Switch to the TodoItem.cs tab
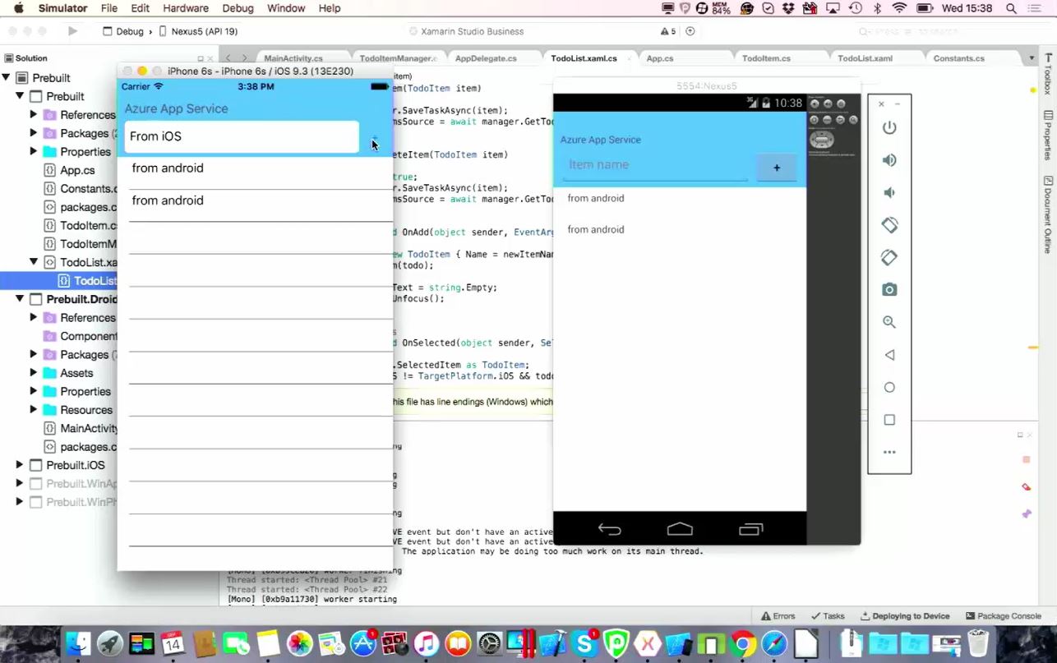 click(766, 58)
